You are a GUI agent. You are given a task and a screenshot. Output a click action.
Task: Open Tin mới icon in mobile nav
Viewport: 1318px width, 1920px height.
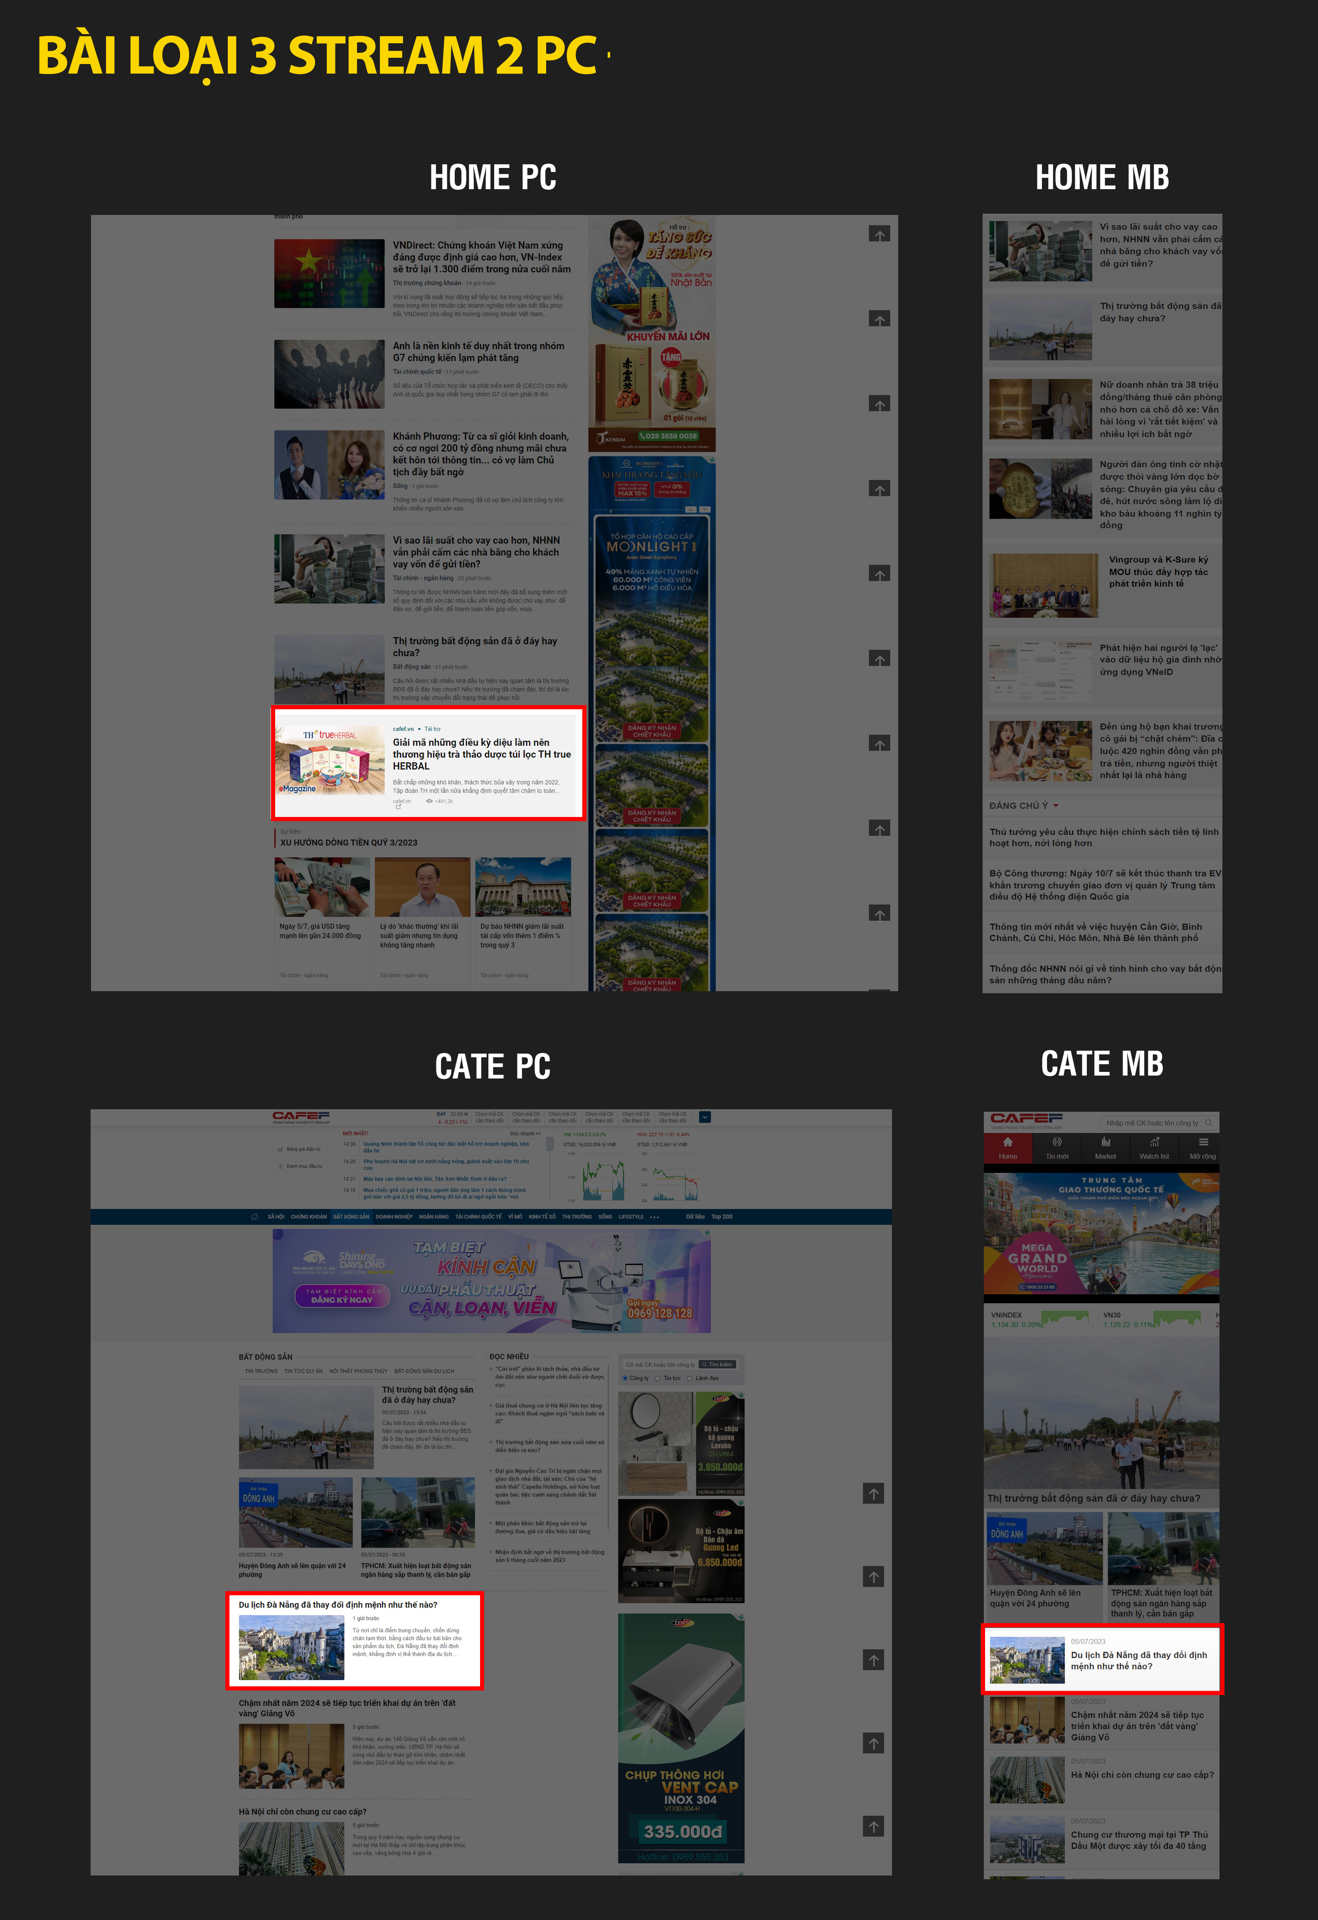pos(1056,1143)
